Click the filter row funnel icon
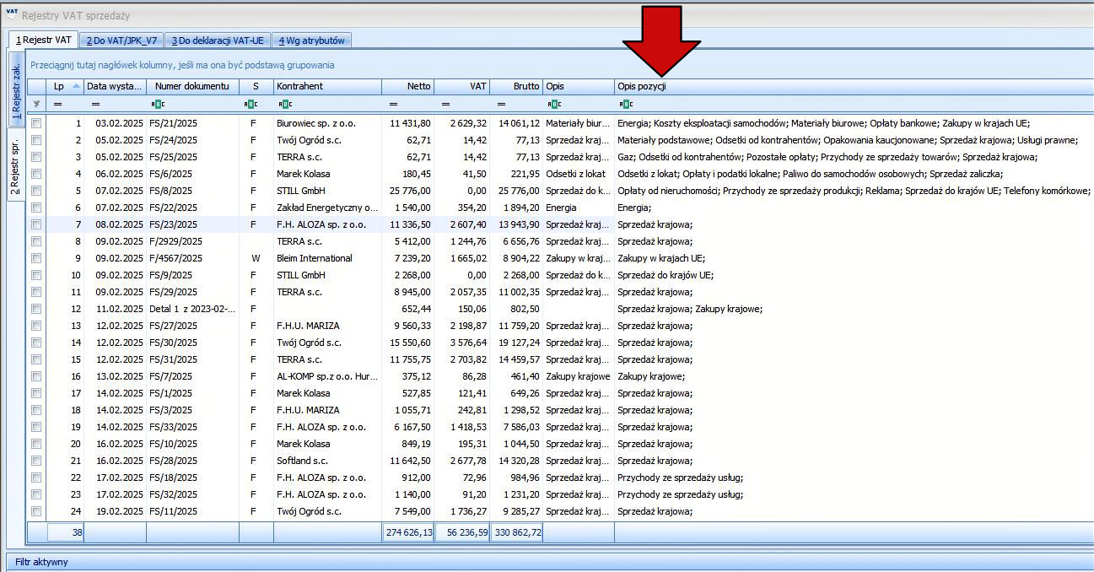1094x572 pixels. pos(36,105)
